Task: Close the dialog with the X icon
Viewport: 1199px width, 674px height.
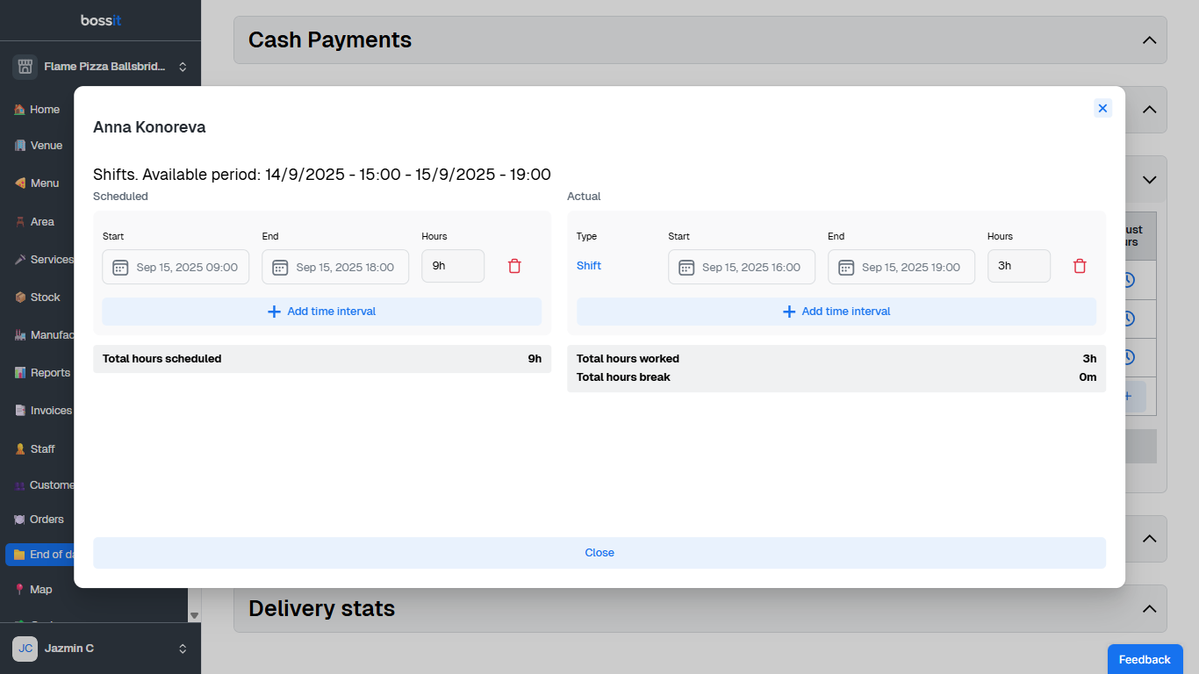Action: 1102,108
